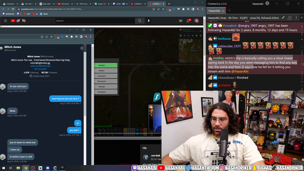Open YouTube notifications bell

click(188, 21)
